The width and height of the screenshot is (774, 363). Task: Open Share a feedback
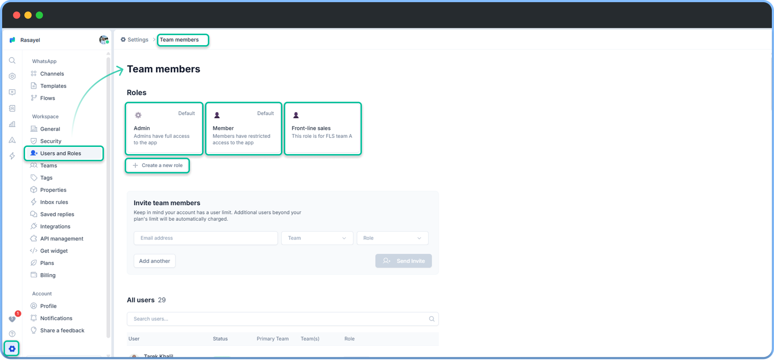point(62,330)
